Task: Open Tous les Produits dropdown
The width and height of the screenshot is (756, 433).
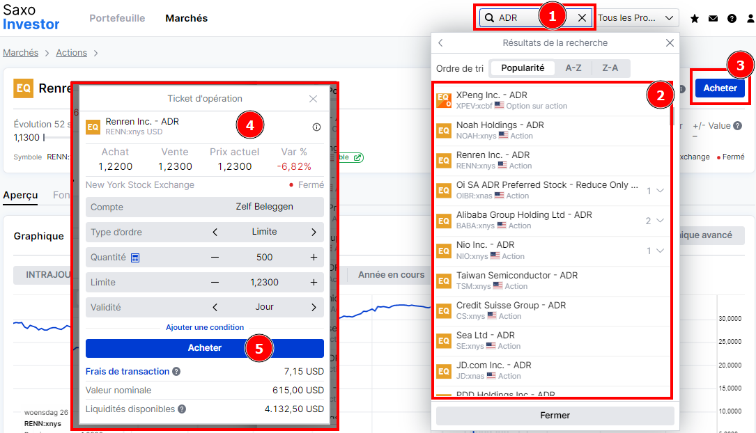Action: [638, 18]
